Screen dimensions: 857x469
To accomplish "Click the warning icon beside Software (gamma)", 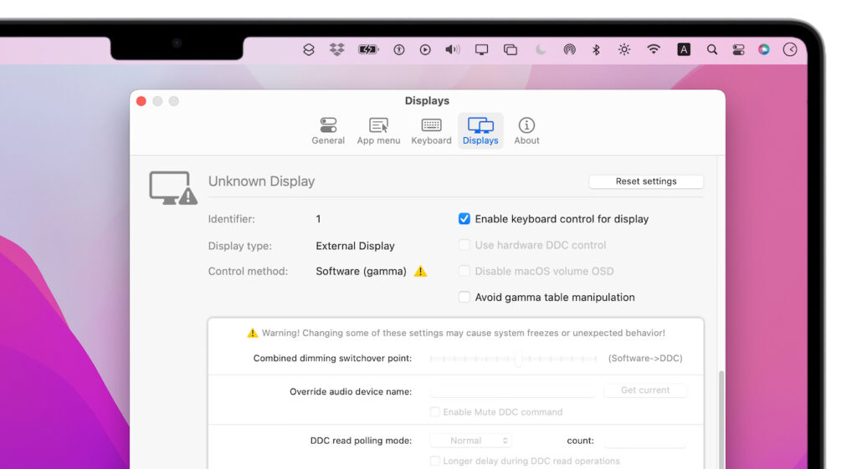I will 420,272.
